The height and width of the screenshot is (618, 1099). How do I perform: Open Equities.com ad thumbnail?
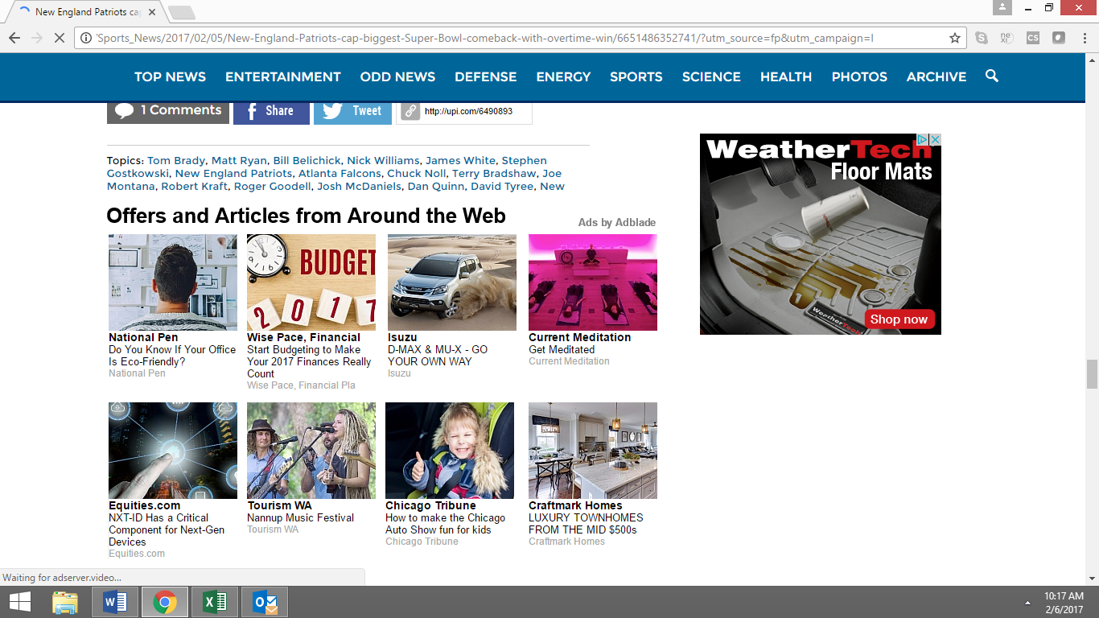pyautogui.click(x=173, y=451)
